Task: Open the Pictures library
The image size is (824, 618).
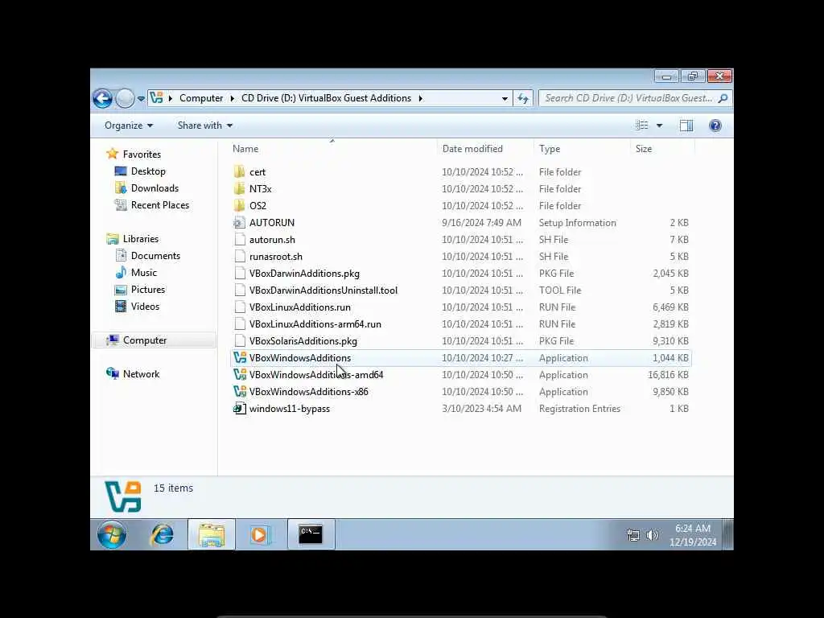Action: point(148,290)
